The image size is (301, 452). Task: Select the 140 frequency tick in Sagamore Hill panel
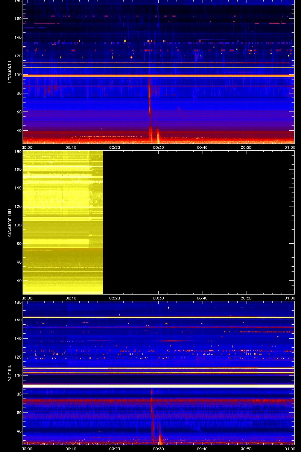18,188
